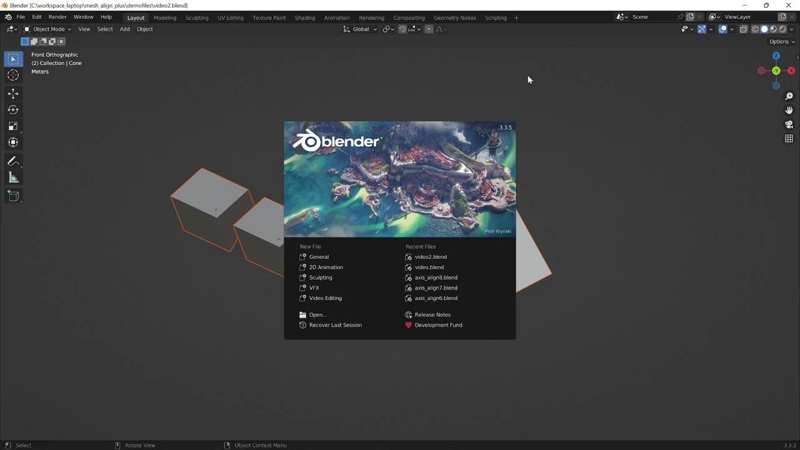Viewport: 800px width, 450px height.
Task: Toggle viewport overlays
Action: [722, 29]
